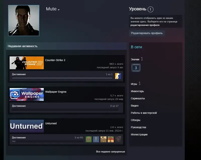Open Работы в мастерской

[x=144, y=113]
